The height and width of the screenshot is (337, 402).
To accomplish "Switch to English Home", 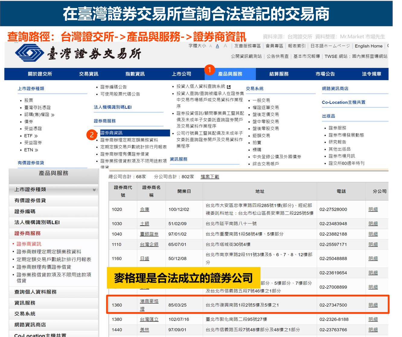I will pyautogui.click(x=369, y=46).
